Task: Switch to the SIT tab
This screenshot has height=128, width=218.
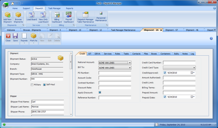Action: [90, 54]
